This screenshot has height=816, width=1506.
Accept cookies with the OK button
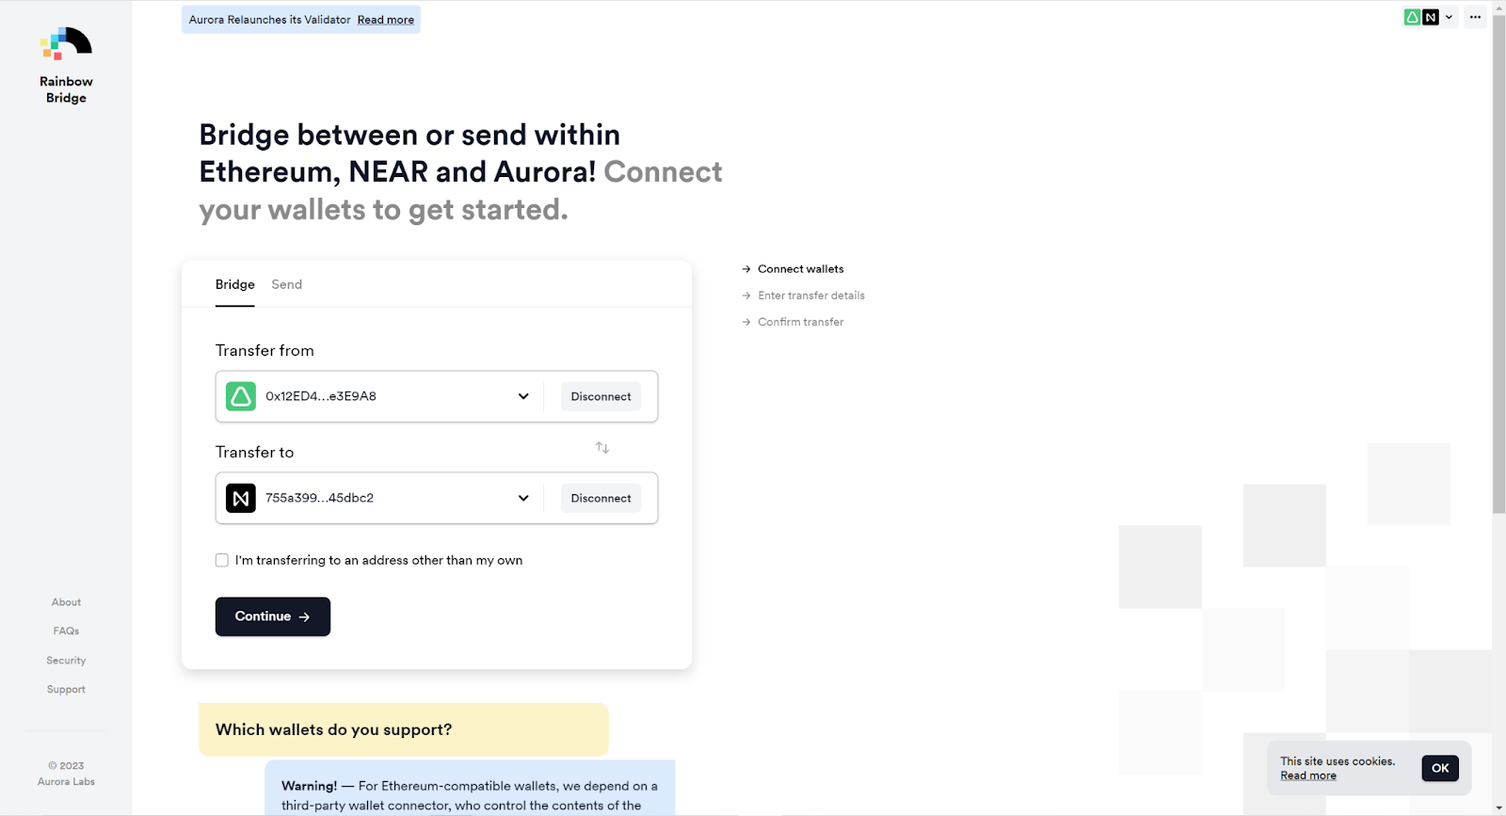(x=1440, y=768)
